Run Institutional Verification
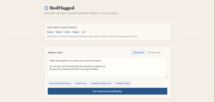Image resolution: width=215 pixels, height=102 pixels. pos(107,91)
